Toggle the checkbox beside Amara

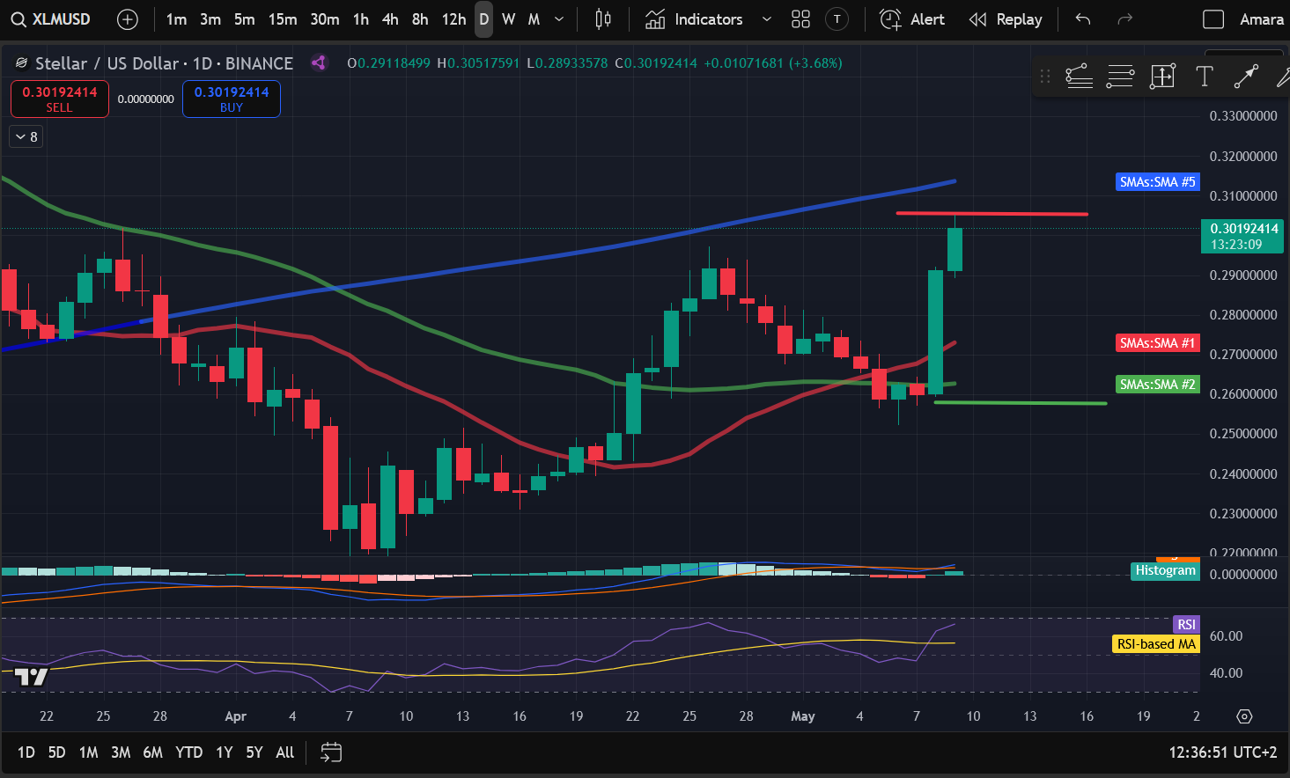(1213, 19)
